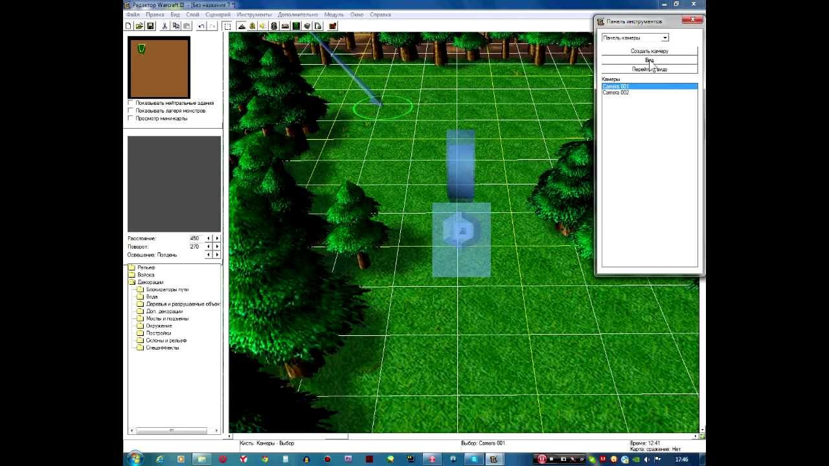Click the Создать камеру button

coord(650,51)
